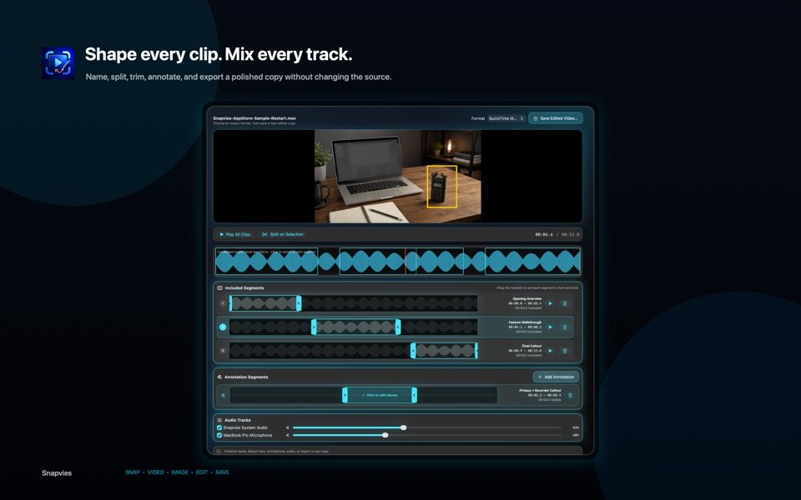The image size is (801, 500).
Task: Click annotation segment start handle
Action: coord(345,395)
